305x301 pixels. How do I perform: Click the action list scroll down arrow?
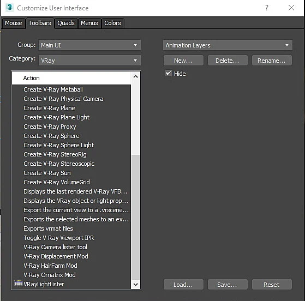135,284
